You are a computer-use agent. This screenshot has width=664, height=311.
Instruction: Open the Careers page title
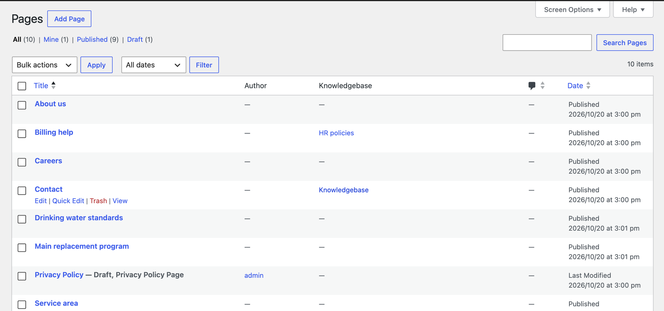(49, 161)
